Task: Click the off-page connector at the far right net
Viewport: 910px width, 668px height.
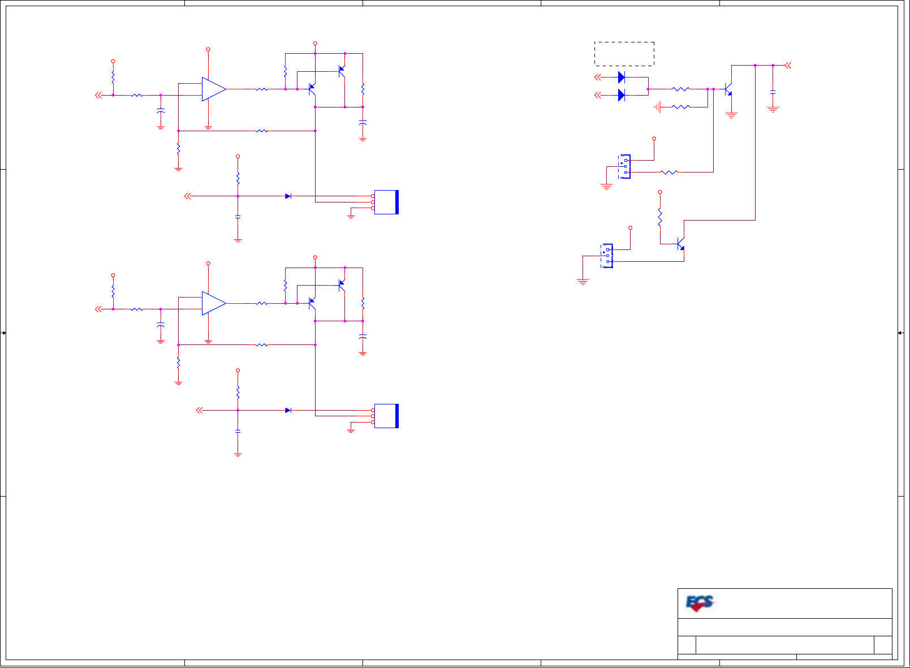Action: pos(788,66)
